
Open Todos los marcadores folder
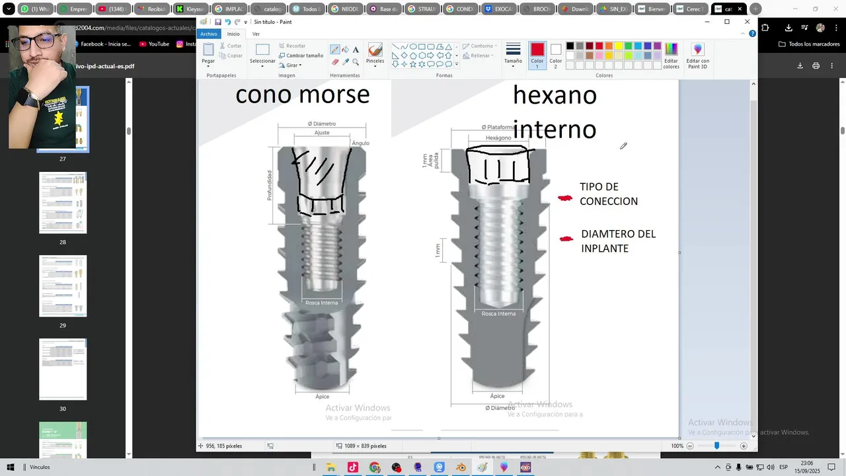click(810, 44)
